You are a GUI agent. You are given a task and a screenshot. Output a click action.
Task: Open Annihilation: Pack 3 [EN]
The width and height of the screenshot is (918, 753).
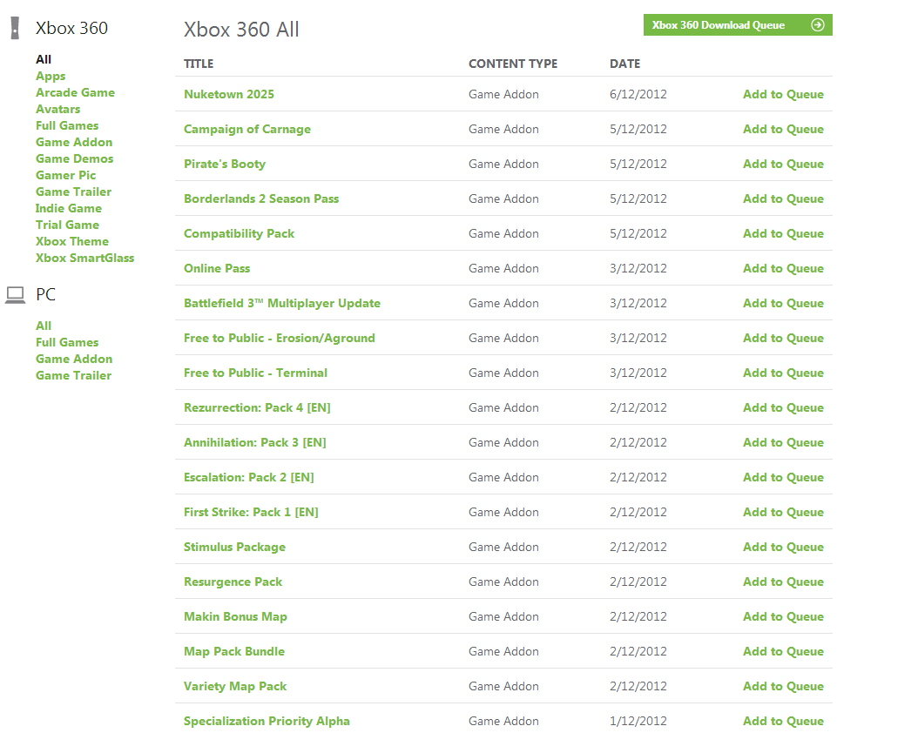coord(254,442)
